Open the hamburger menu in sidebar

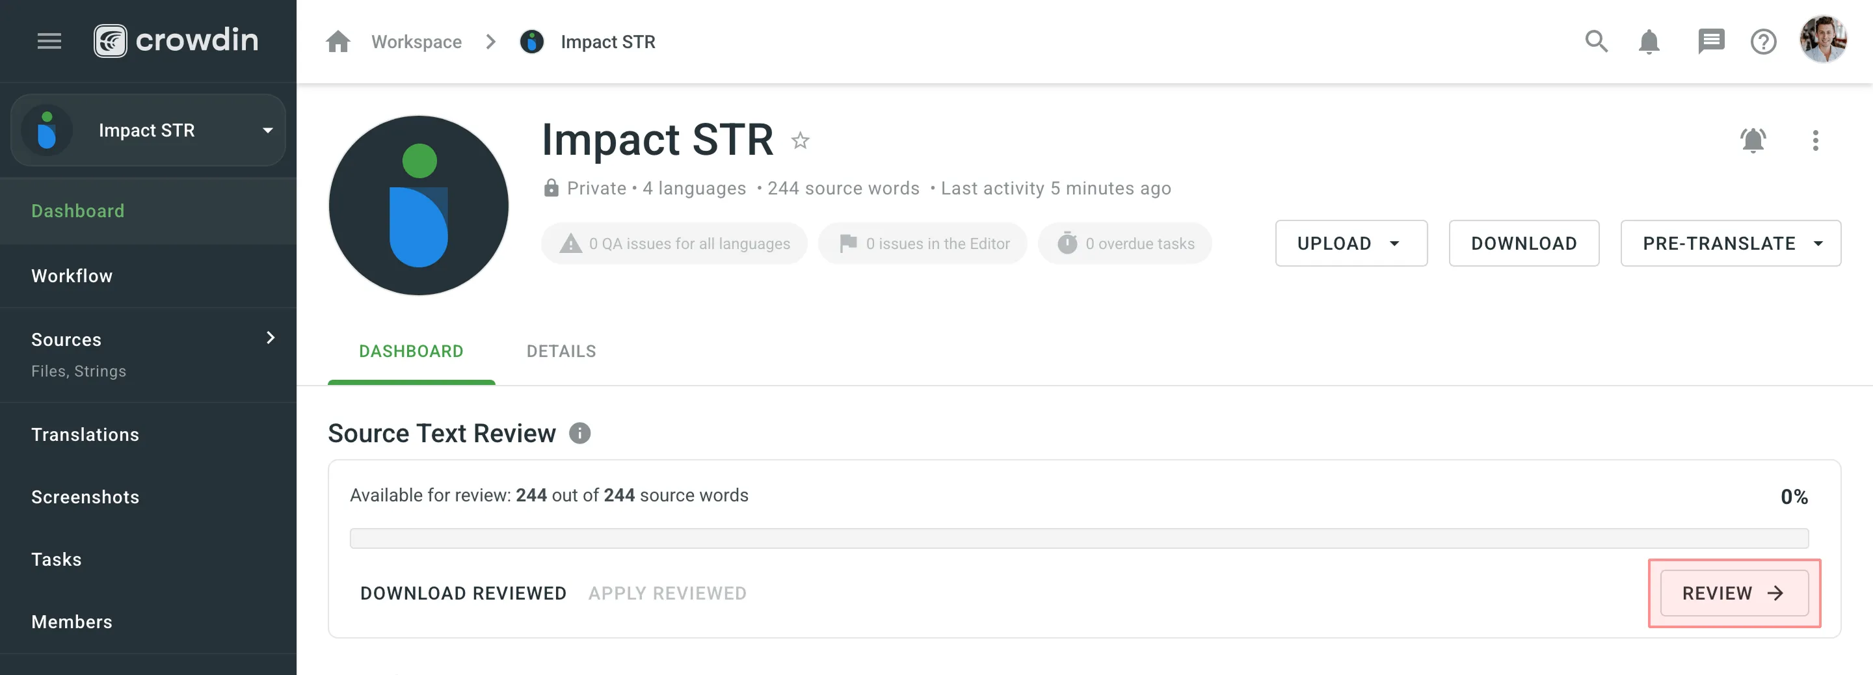click(49, 41)
